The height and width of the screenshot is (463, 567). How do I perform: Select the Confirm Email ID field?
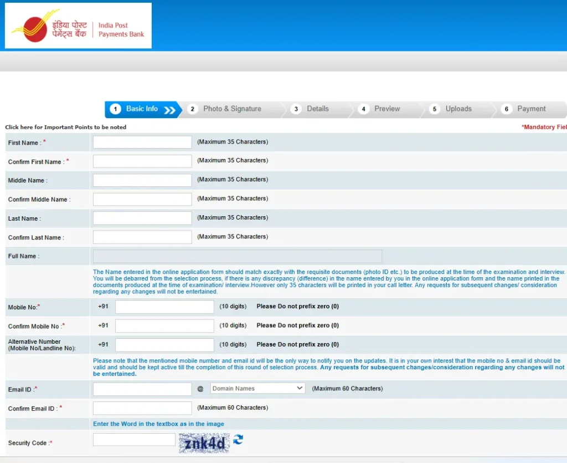[x=142, y=408]
